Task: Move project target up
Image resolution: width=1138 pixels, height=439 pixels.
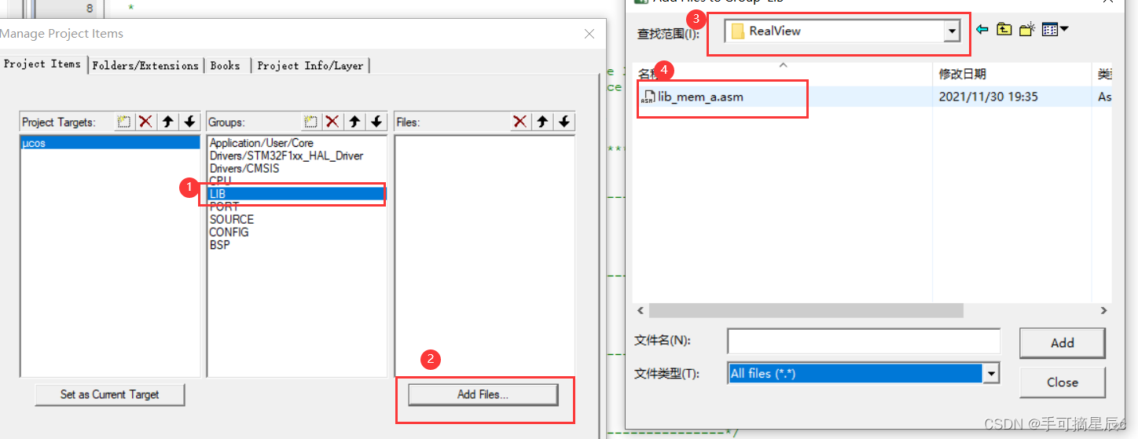Action: point(167,122)
